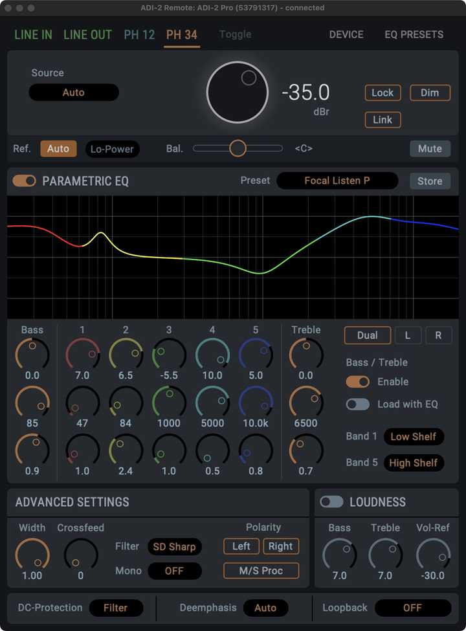
Task: Open the SD Sharp filter dropdown
Action: pos(174,546)
